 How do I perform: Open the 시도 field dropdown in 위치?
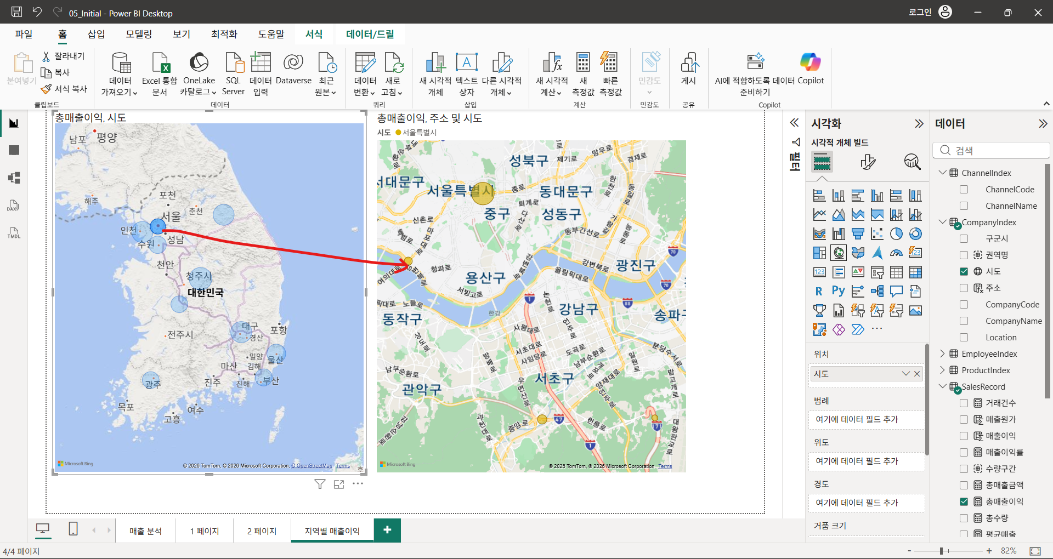(x=906, y=374)
